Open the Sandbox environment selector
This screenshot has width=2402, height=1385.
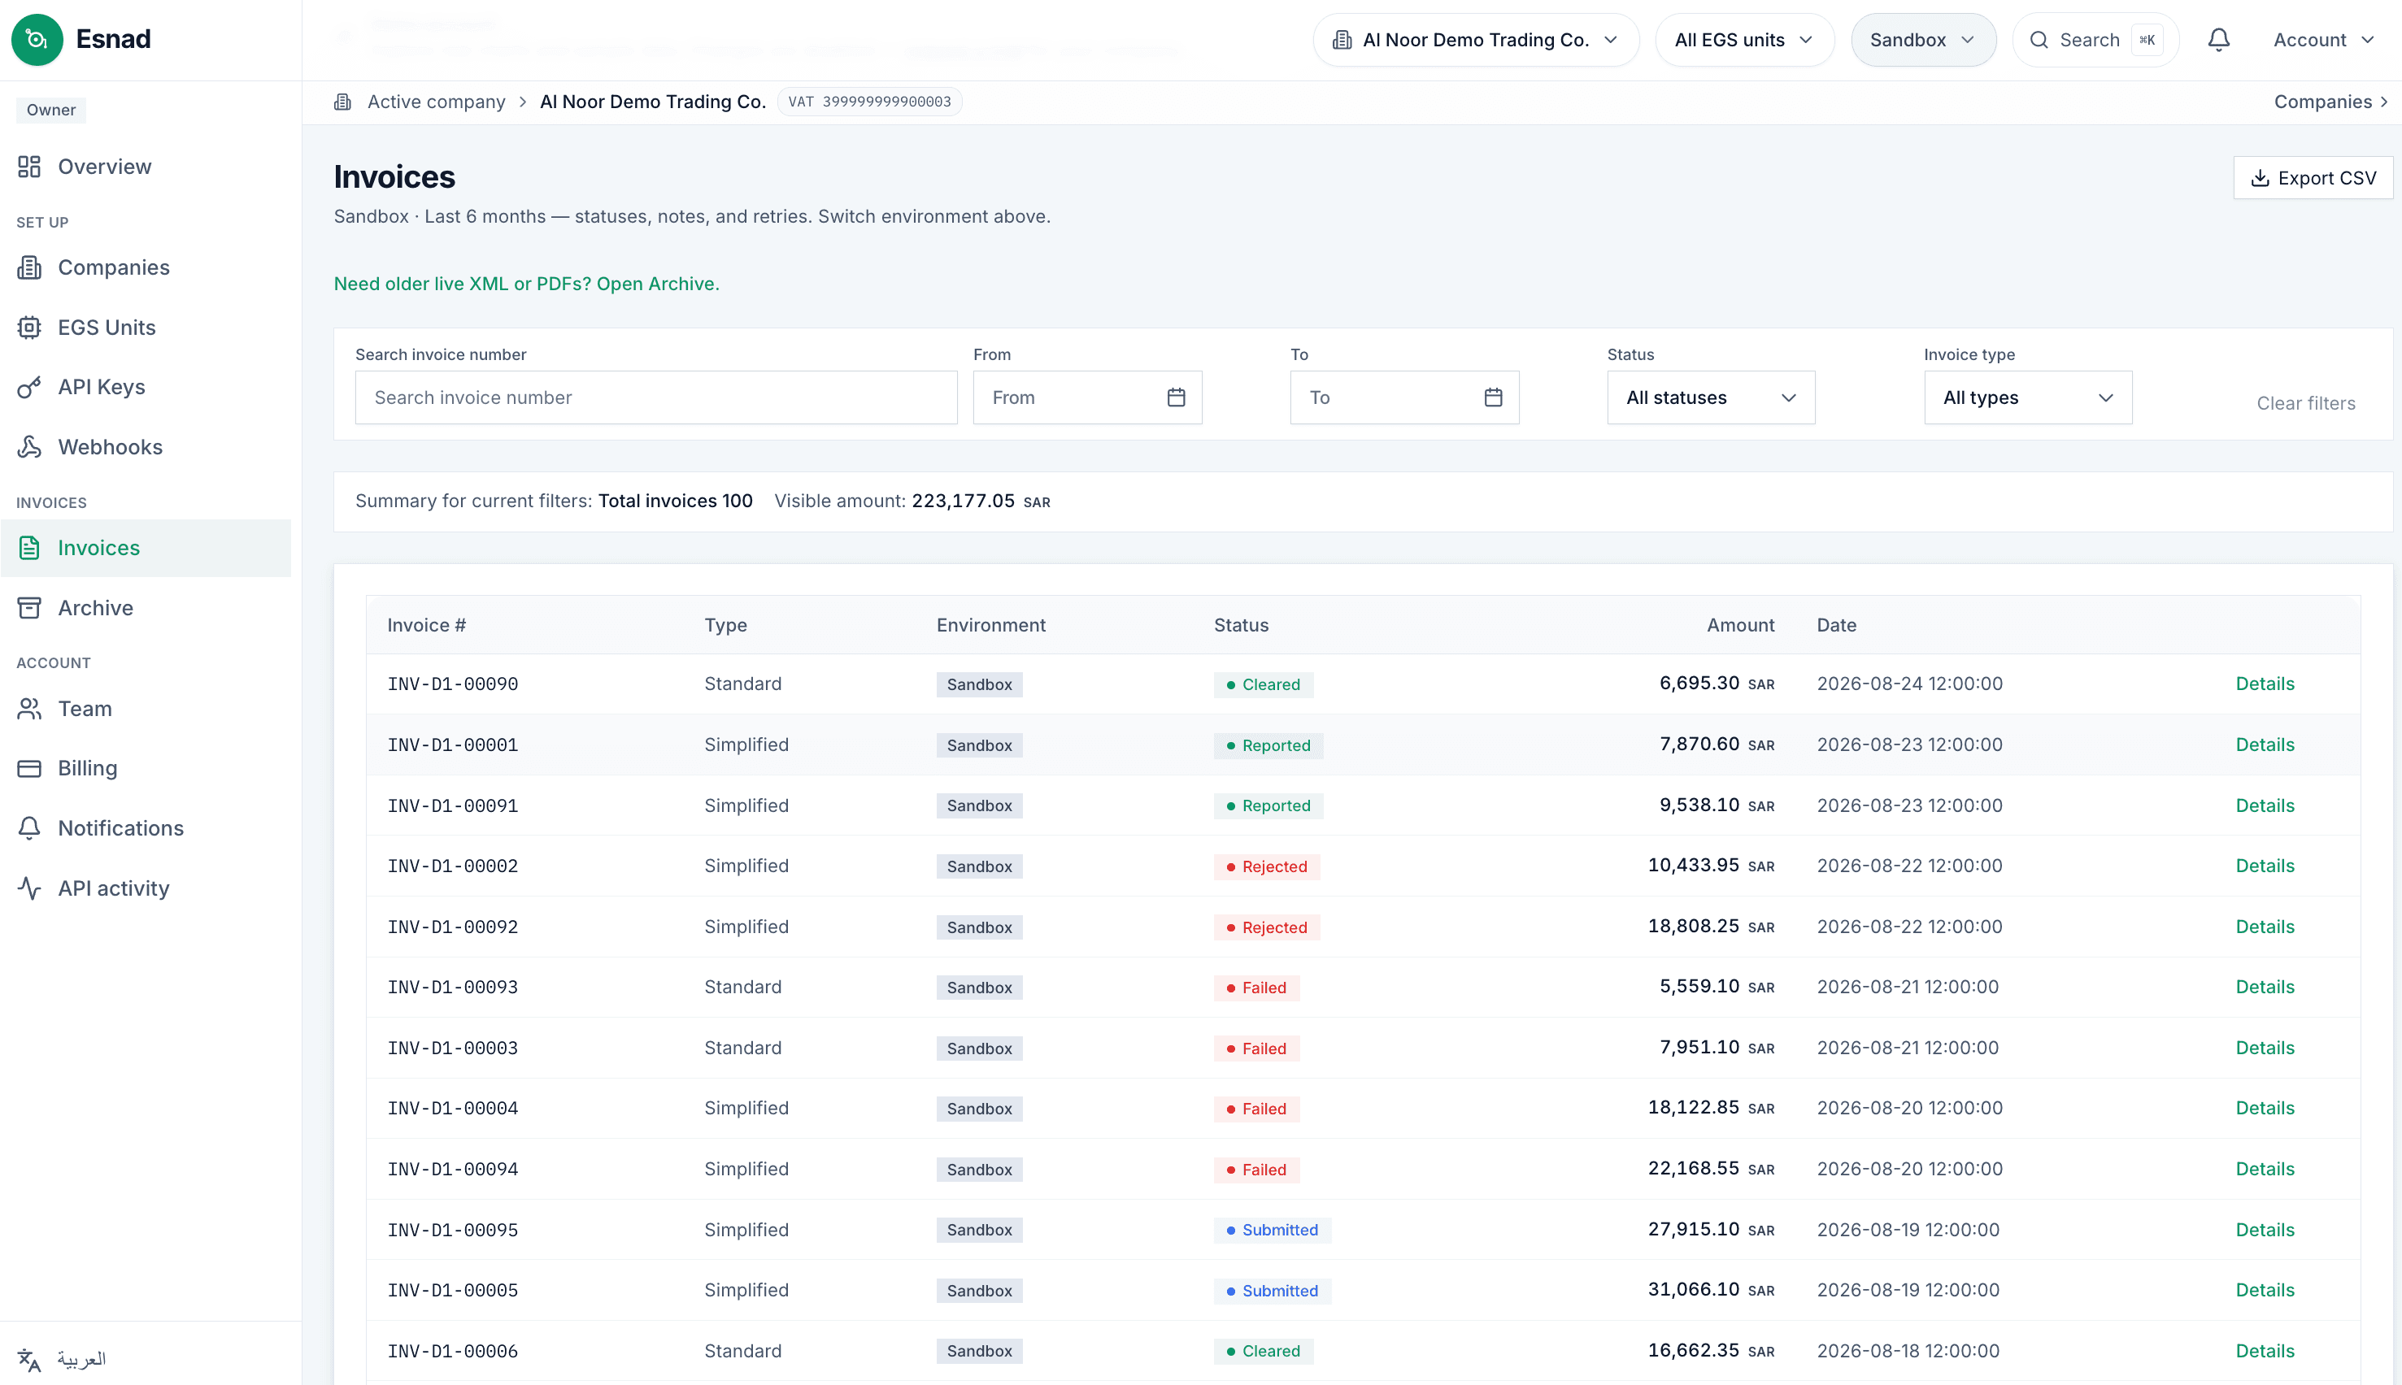(1923, 40)
